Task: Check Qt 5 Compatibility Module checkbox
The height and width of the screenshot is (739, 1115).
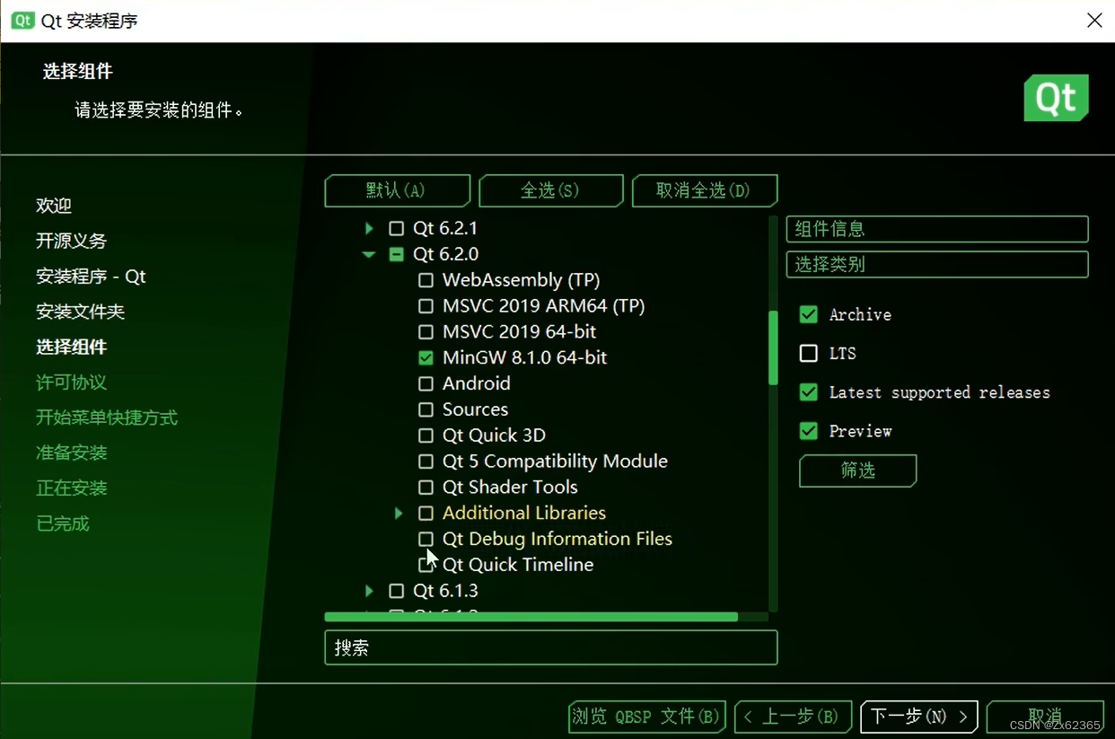Action: (x=426, y=462)
